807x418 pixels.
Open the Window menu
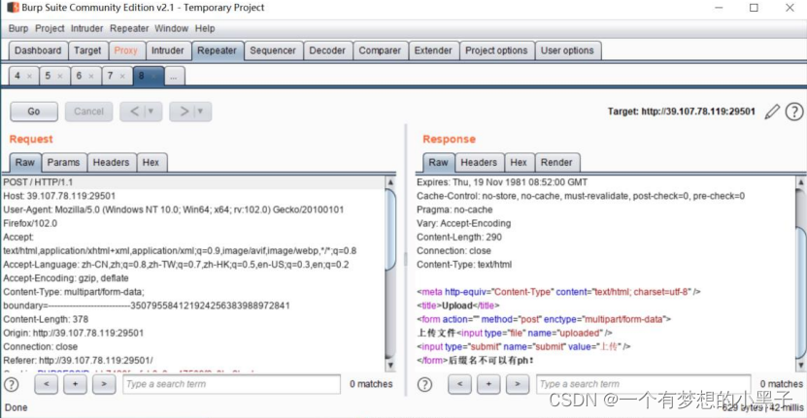(171, 28)
